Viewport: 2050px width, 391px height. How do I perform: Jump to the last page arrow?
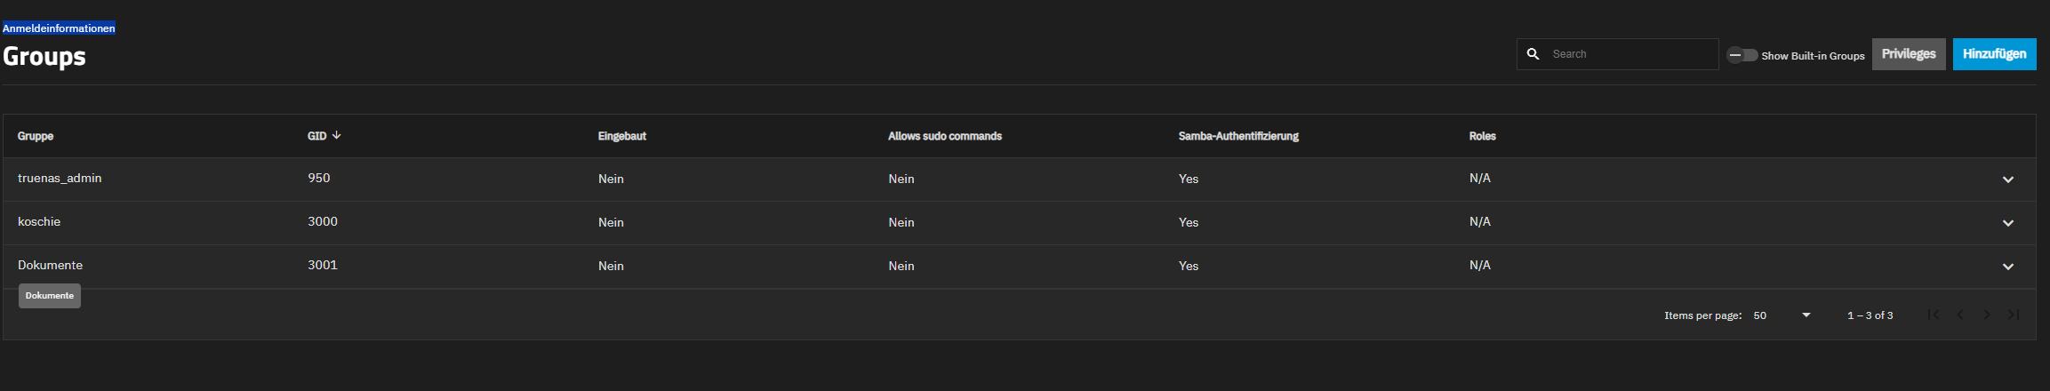(x=2014, y=315)
